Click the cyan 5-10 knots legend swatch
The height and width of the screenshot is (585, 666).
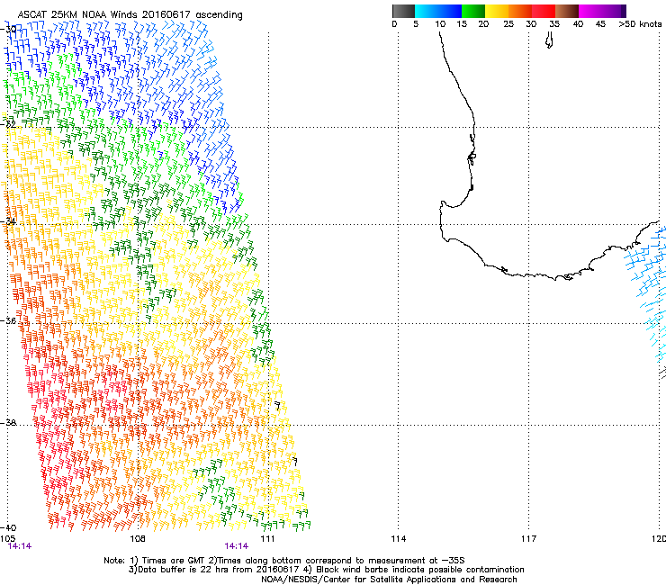pos(427,11)
